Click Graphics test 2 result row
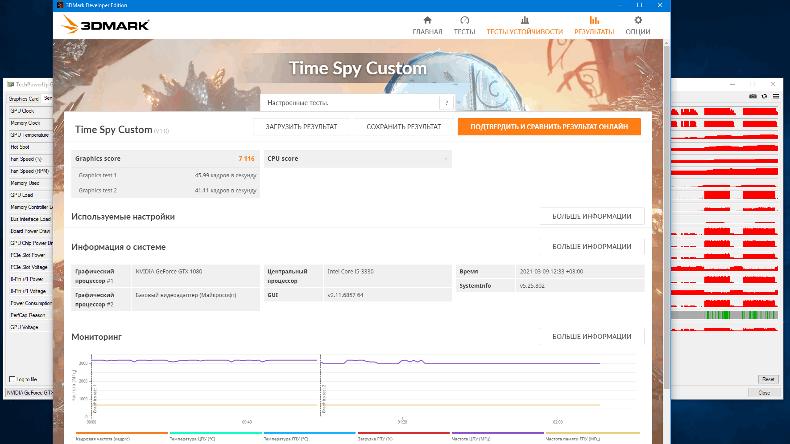The width and height of the screenshot is (790, 444). (x=165, y=191)
